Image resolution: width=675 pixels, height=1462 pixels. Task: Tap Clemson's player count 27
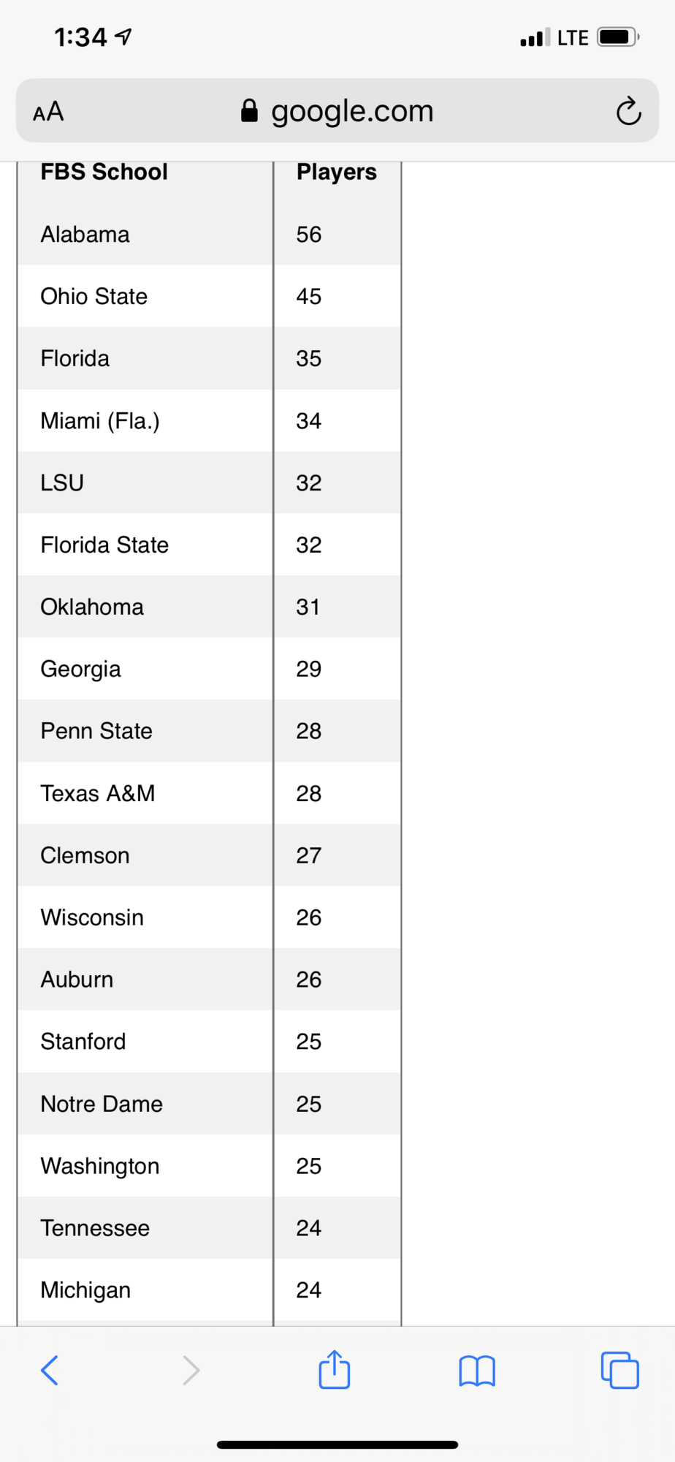click(x=309, y=855)
